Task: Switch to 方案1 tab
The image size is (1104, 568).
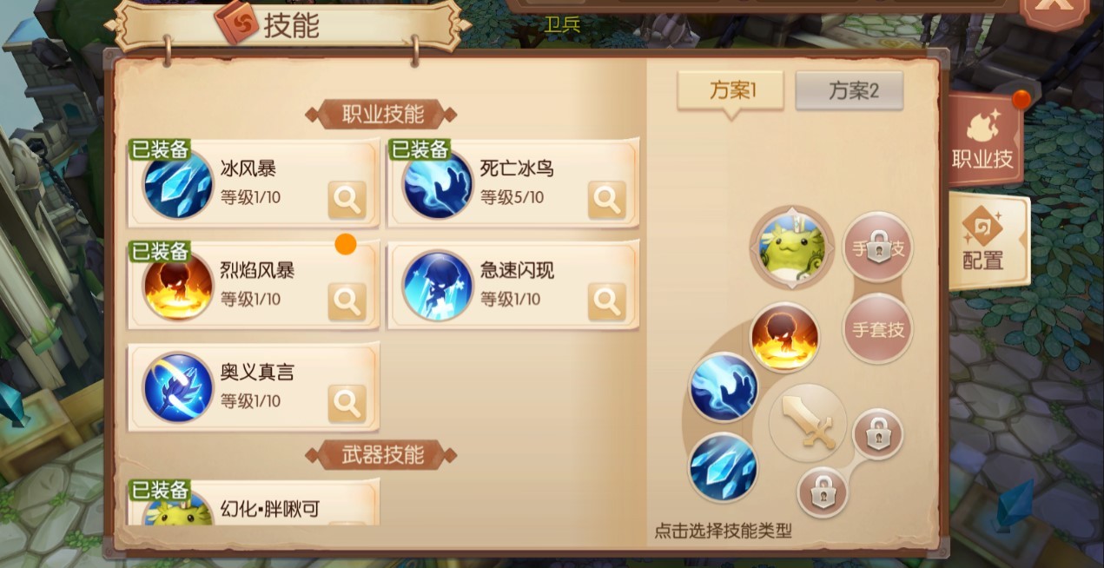Action: point(730,90)
